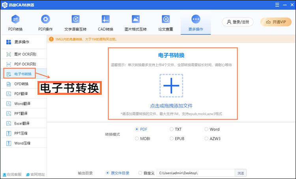Select the 论文查重 icon
296x179 pixels.
click(166, 19)
